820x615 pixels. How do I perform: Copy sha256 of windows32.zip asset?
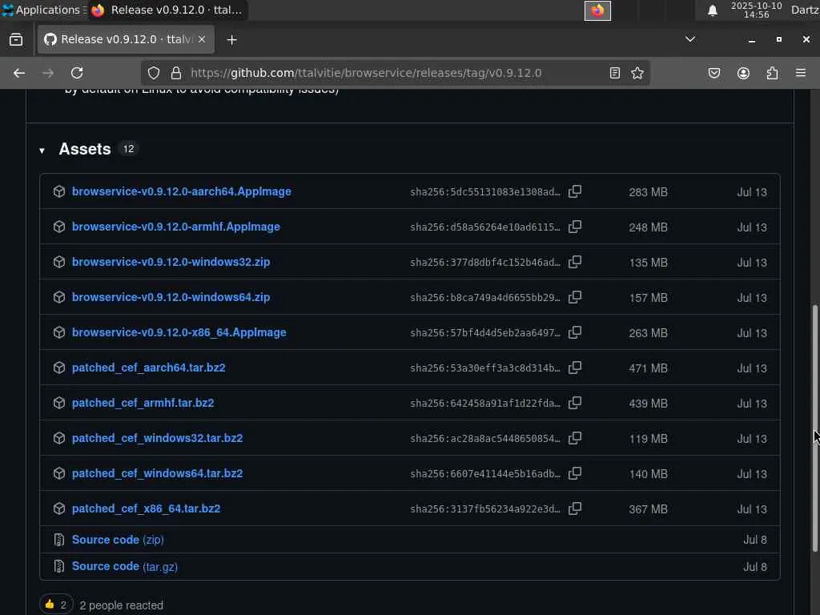point(575,262)
